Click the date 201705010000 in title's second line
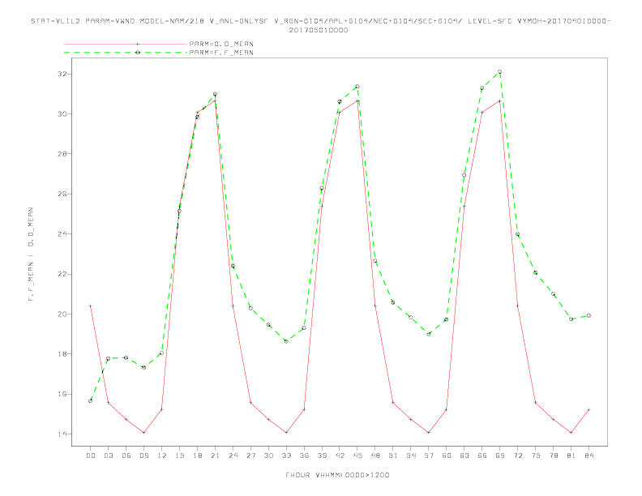 pos(319,30)
